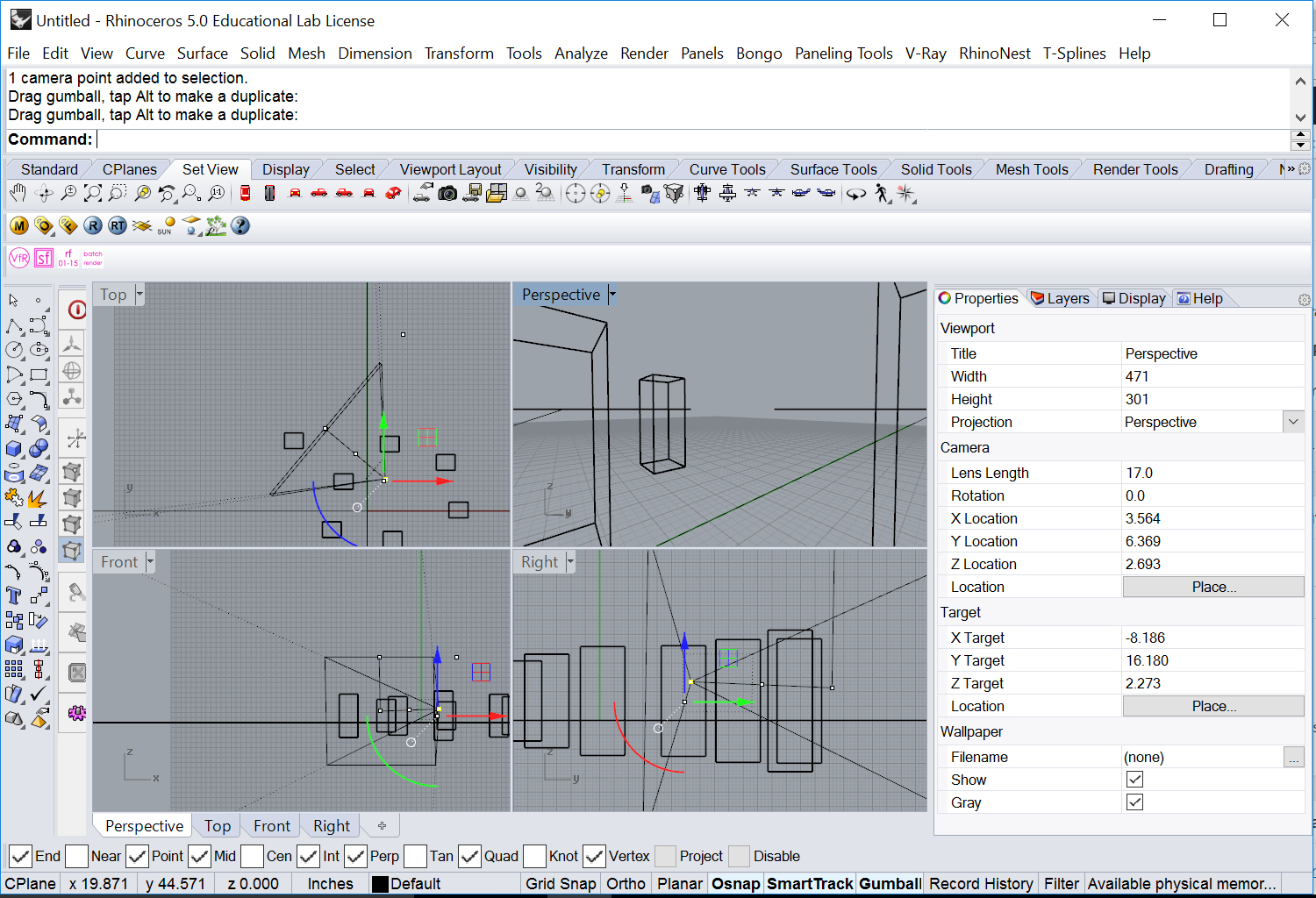Open the Front viewport title dropdown arrow
Viewport: 1316px width, 898px height.
point(150,561)
